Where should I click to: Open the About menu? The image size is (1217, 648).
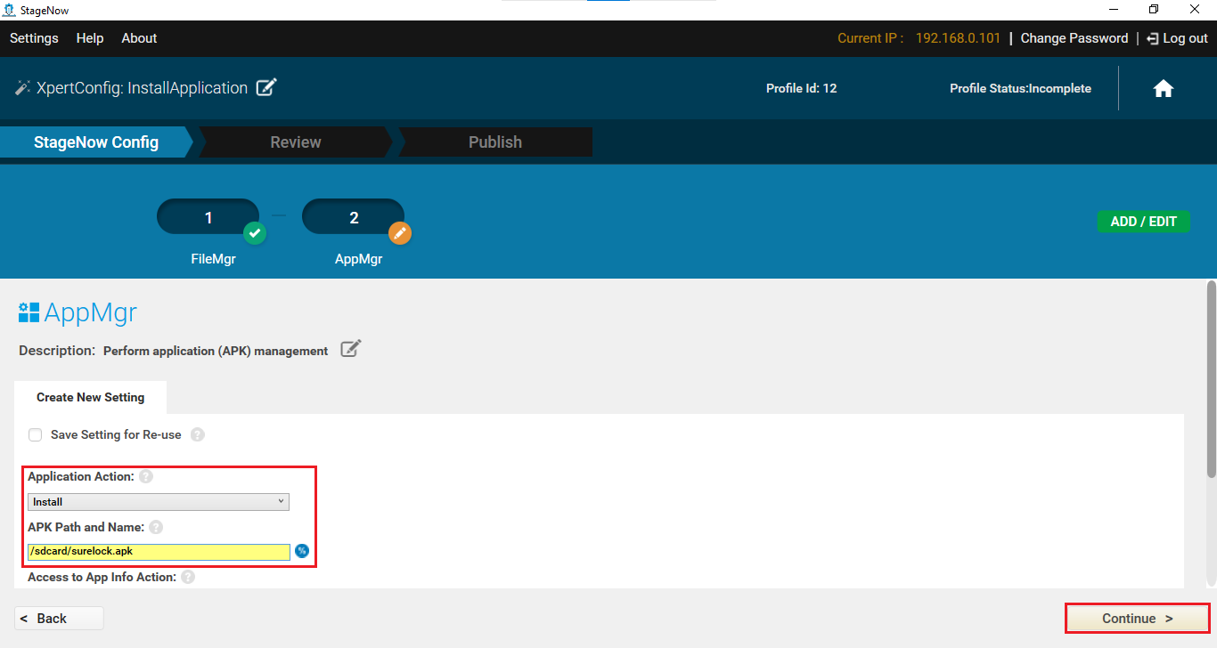[139, 38]
